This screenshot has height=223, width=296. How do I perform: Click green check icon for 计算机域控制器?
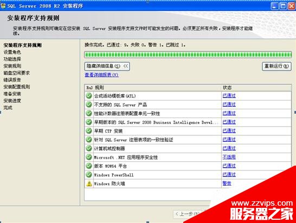[x=89, y=148]
